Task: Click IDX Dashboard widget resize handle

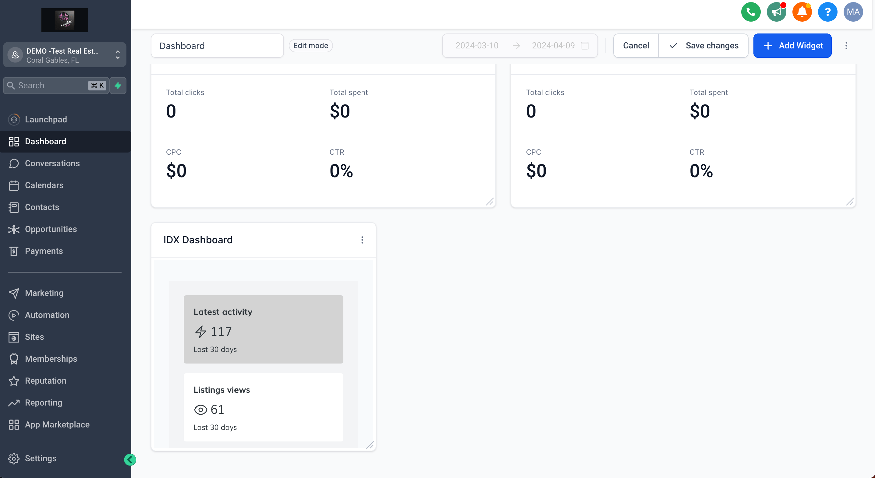Action: tap(370, 445)
